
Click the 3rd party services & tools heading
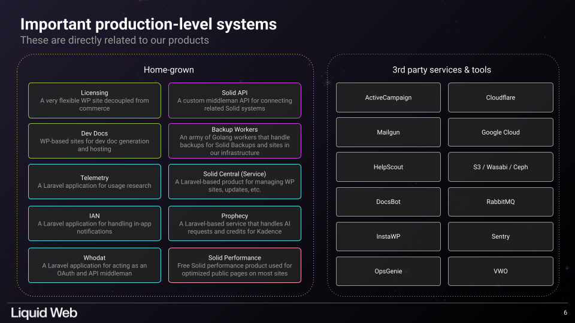pos(441,69)
